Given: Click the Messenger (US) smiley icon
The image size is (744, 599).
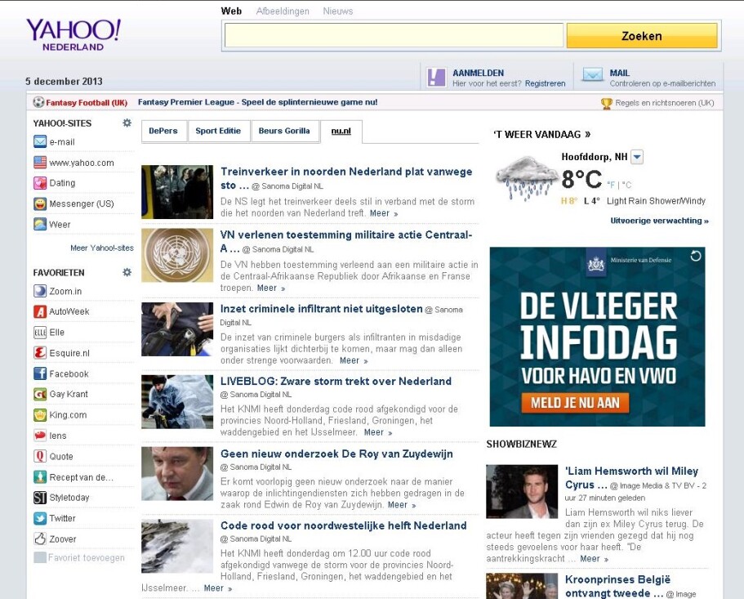Looking at the screenshot, I should [40, 203].
